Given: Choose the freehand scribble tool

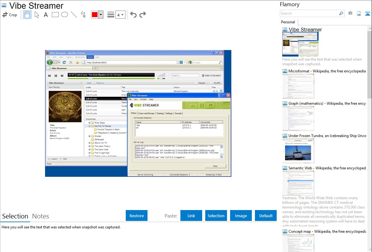Looking at the screenshot, I should [x=83, y=15].
